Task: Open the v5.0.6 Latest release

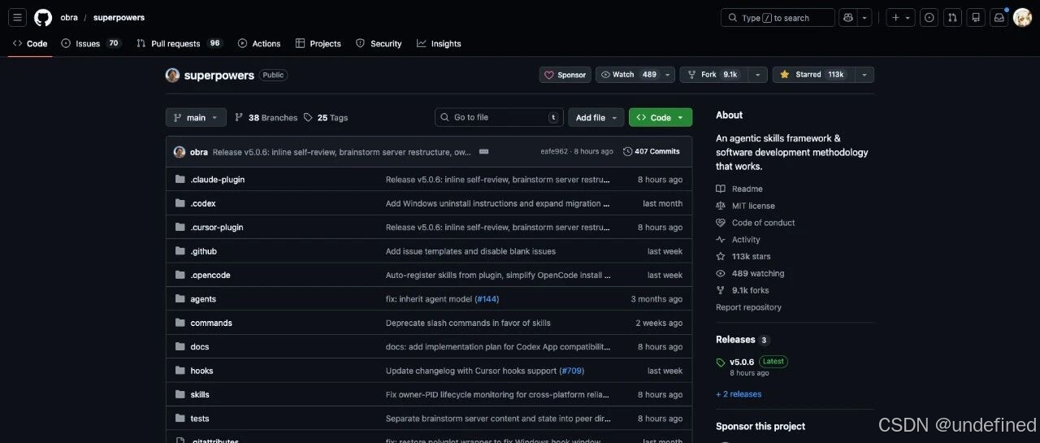Action: tap(742, 362)
